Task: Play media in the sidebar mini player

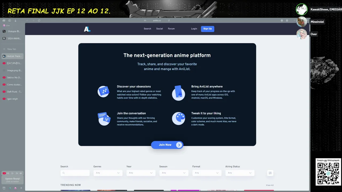Action: click(12, 173)
